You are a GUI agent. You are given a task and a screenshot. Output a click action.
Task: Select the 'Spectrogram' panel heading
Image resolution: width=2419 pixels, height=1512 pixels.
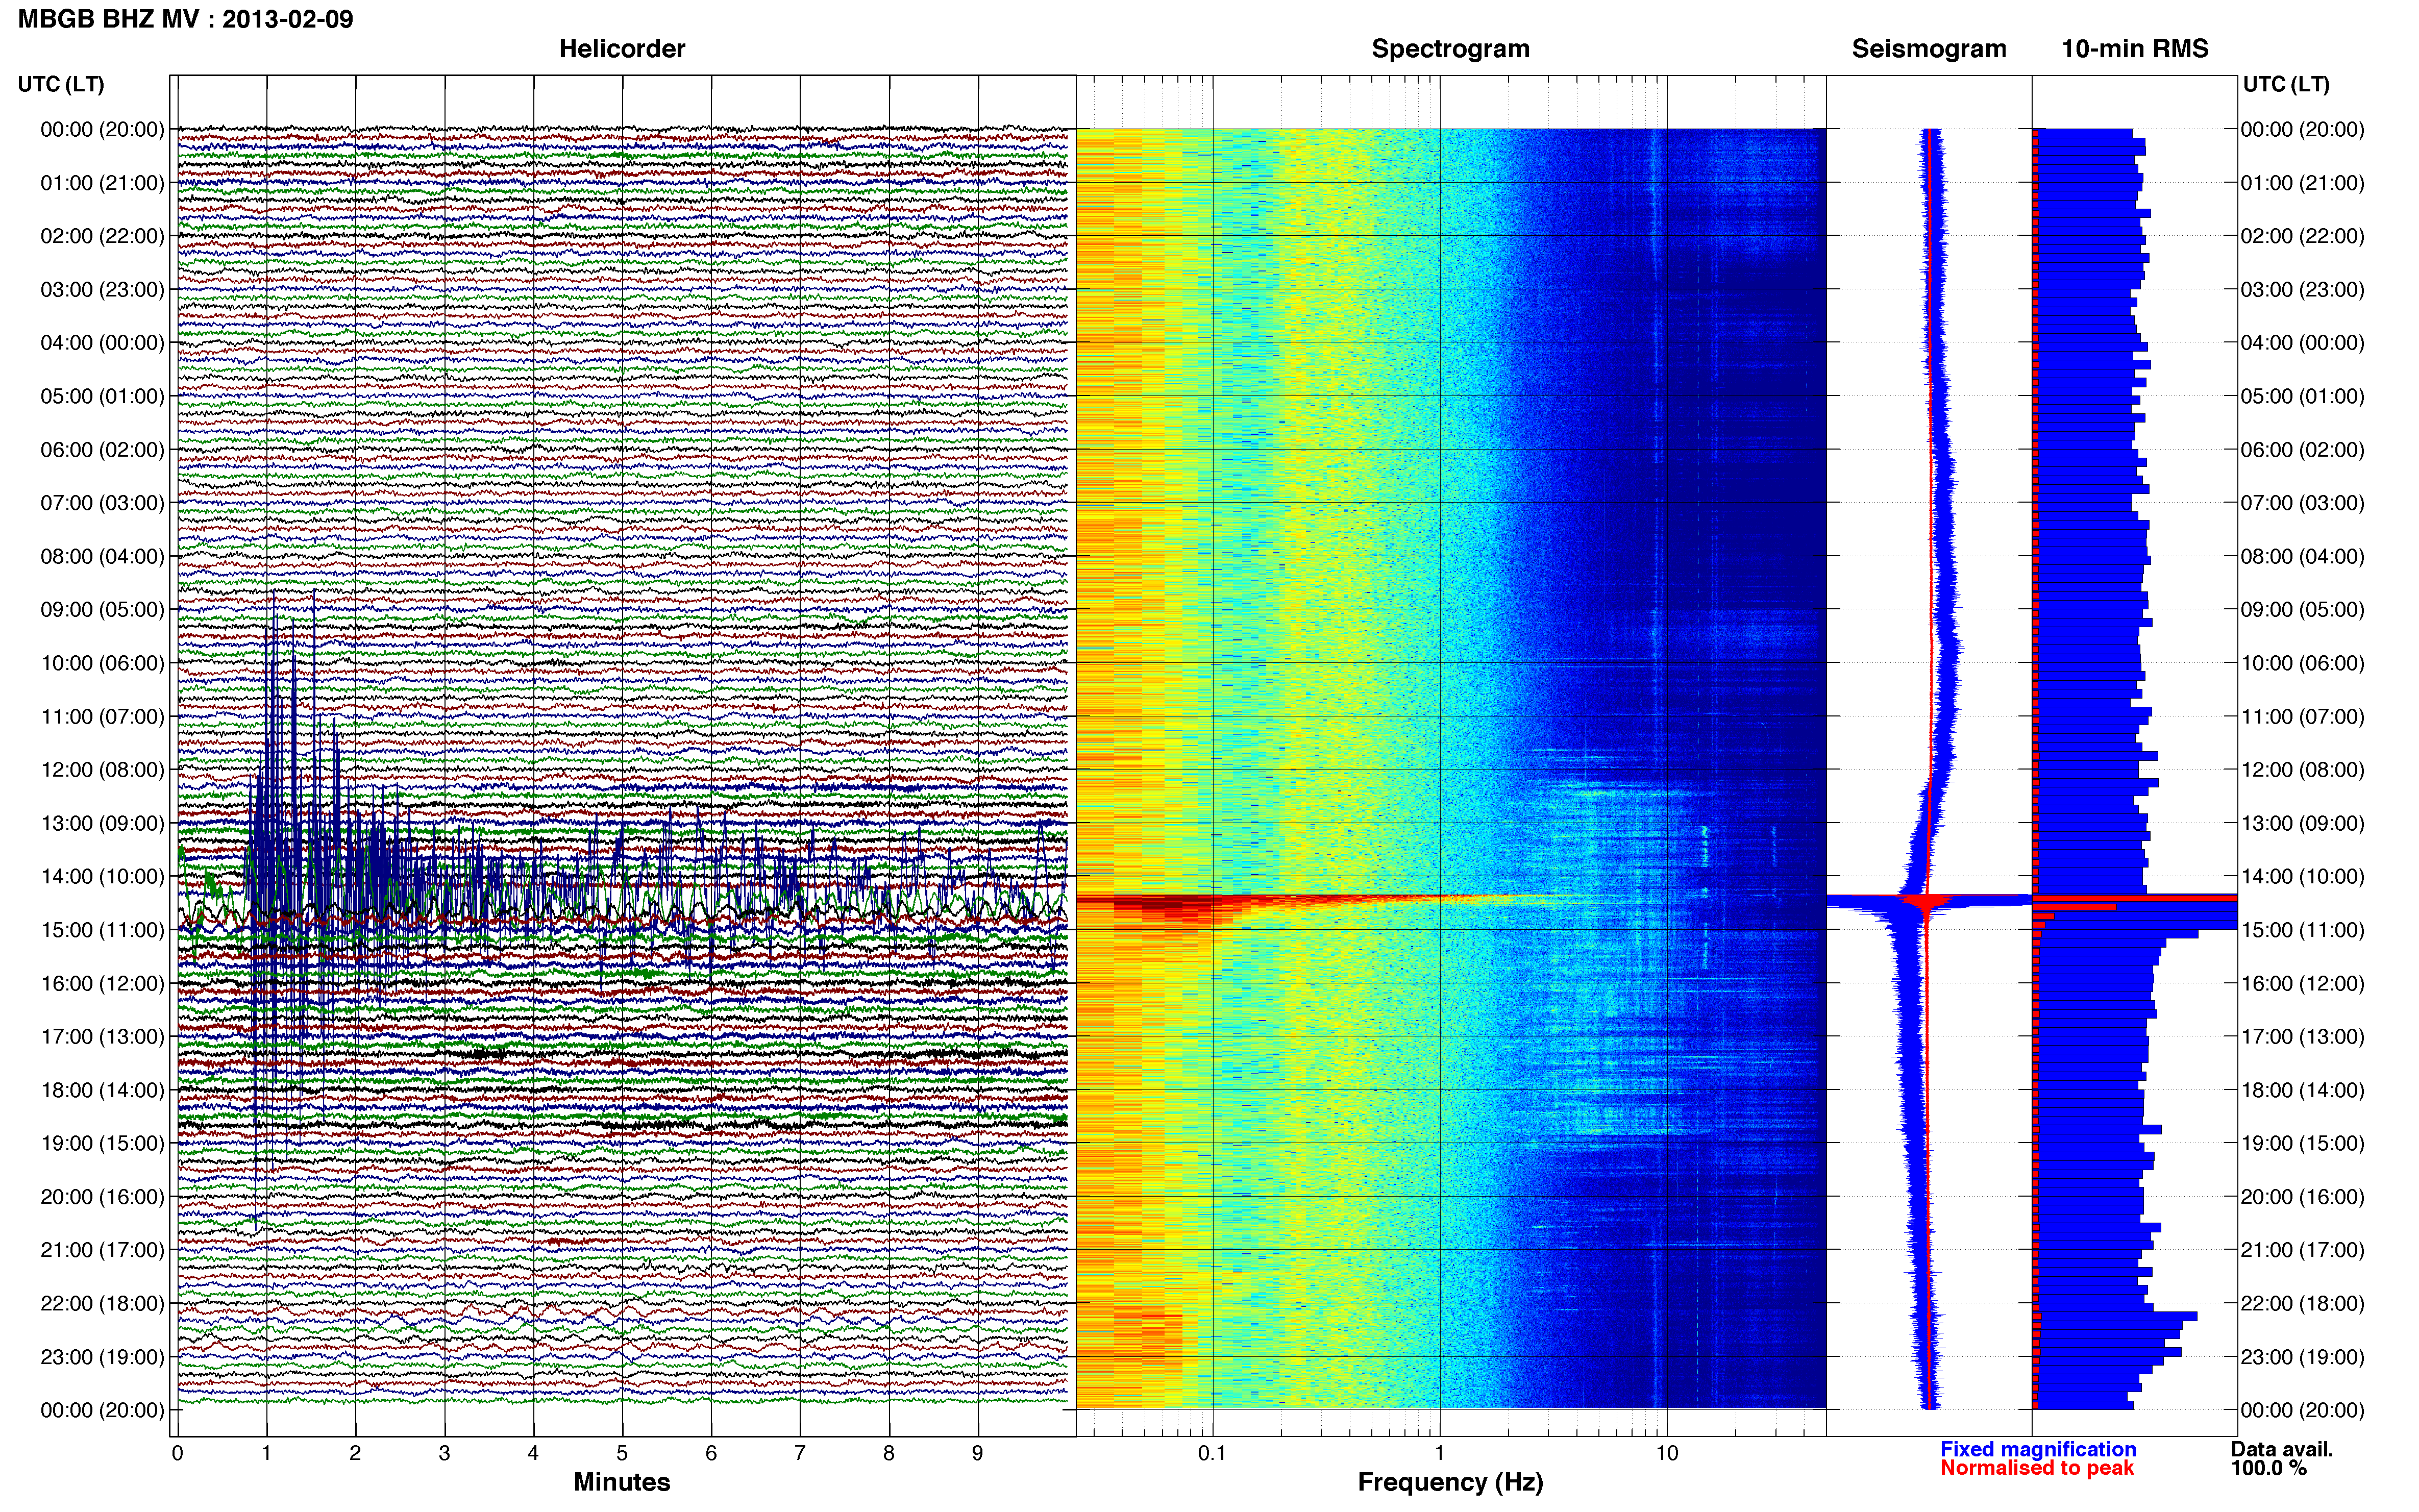[x=1450, y=49]
